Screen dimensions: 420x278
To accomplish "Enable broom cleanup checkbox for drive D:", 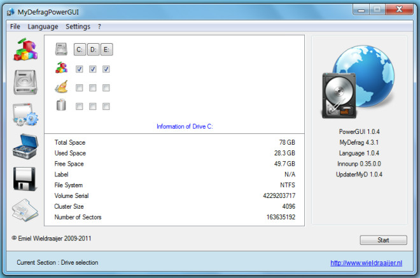I will [x=93, y=88].
